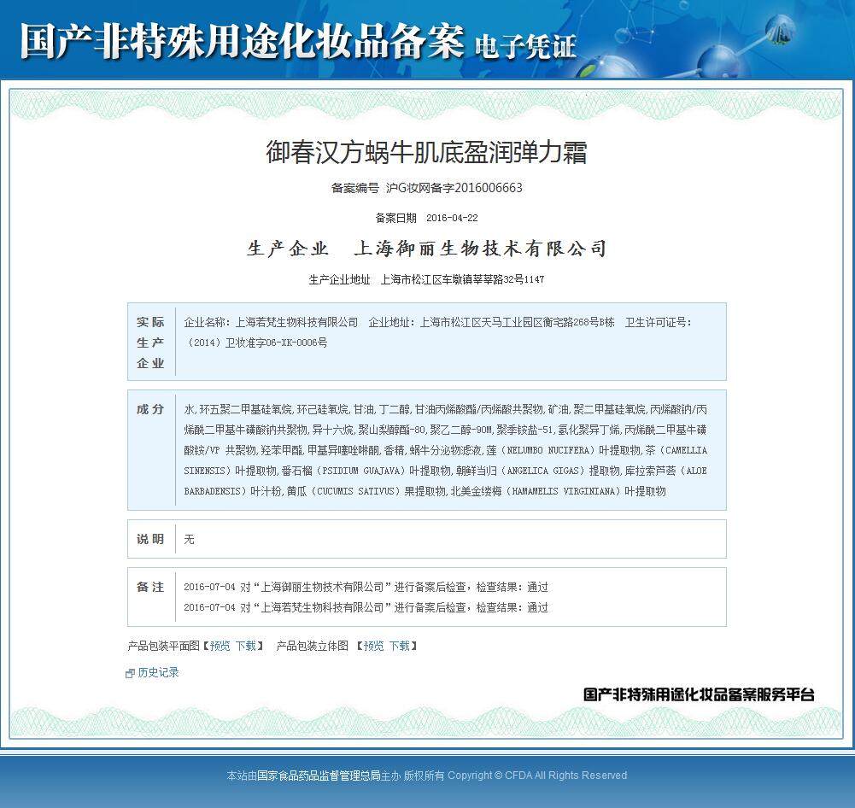Screen dimensions: 855x808
Task: Select 说明 value 无
Action: point(190,539)
